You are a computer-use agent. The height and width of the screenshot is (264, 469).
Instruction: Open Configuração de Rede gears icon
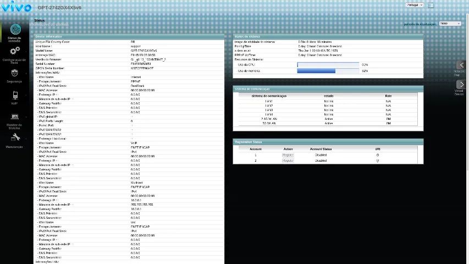15,51
